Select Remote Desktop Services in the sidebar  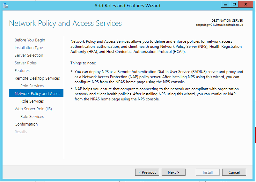click(x=37, y=78)
